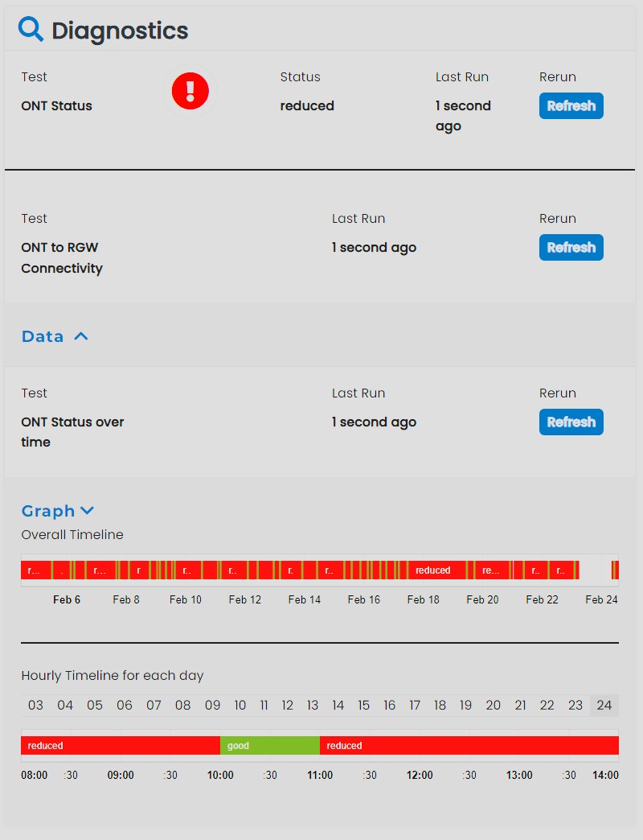Click the red ONT Status alert icon

click(x=190, y=90)
